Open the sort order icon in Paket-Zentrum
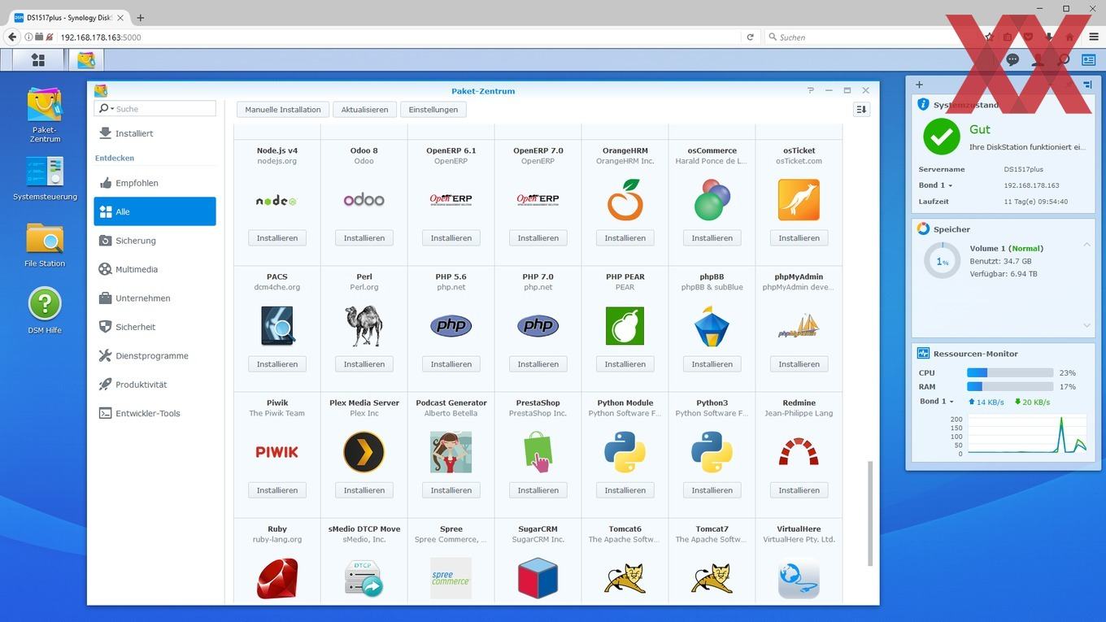Viewport: 1106px width, 622px height. click(861, 109)
